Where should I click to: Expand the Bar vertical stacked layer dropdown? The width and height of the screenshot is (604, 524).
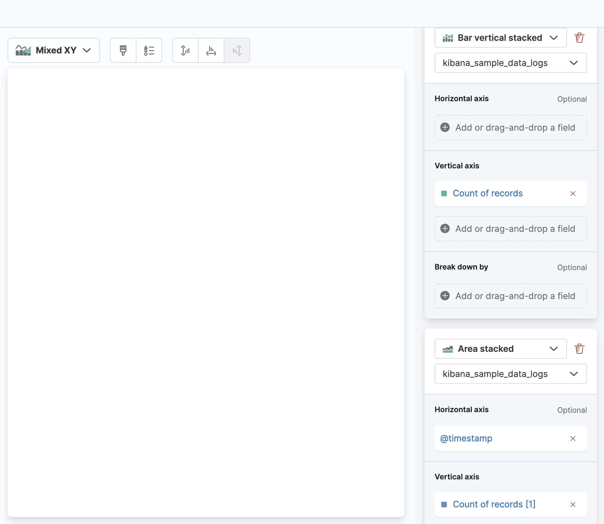tap(554, 38)
